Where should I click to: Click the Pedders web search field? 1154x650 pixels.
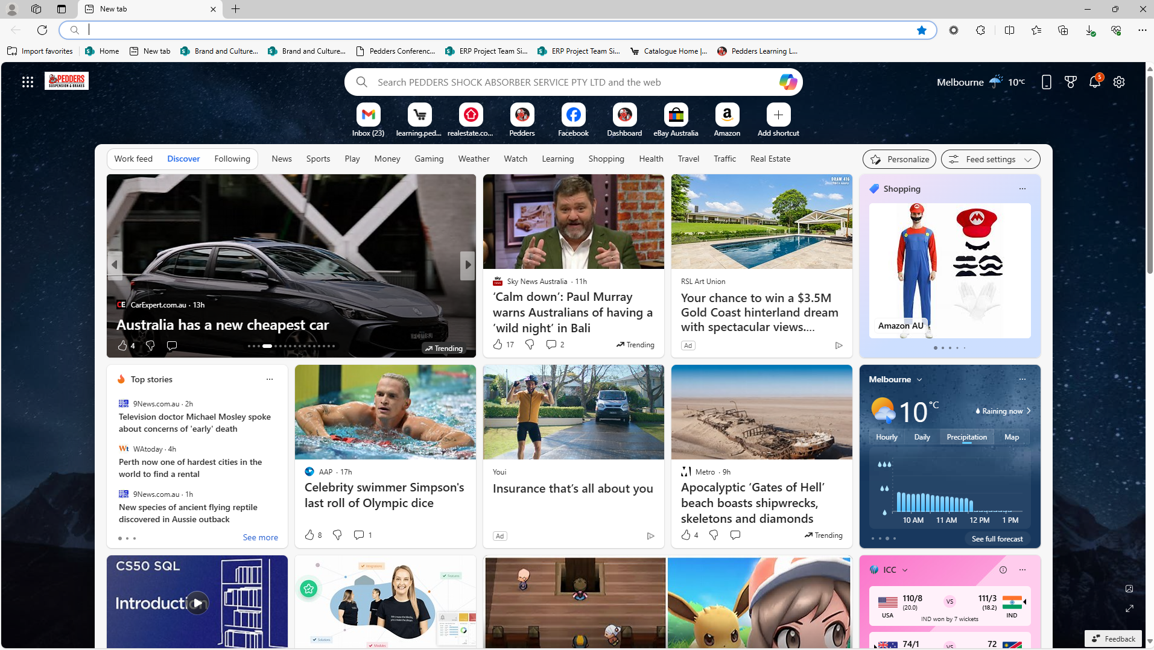click(x=567, y=82)
